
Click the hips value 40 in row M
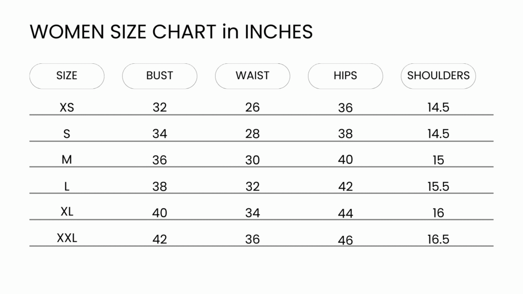pos(345,160)
